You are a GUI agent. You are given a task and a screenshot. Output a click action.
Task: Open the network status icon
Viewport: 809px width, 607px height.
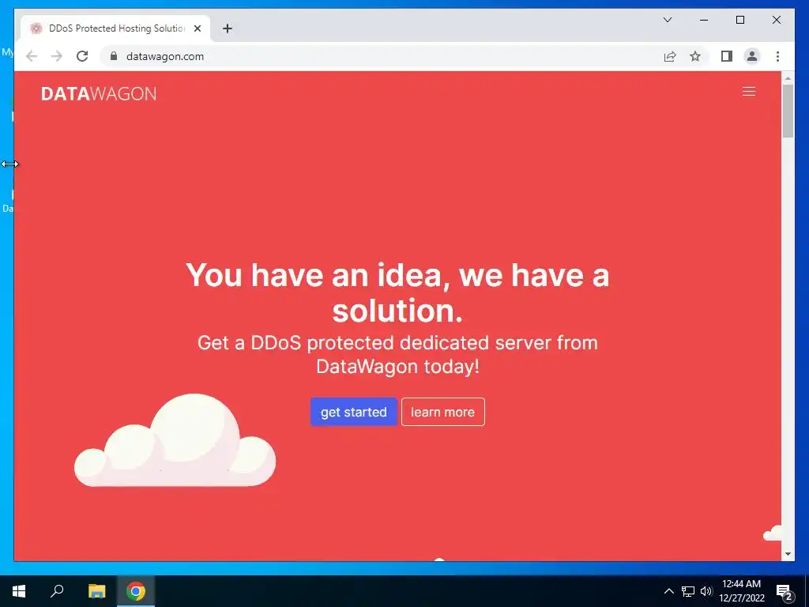pos(688,591)
